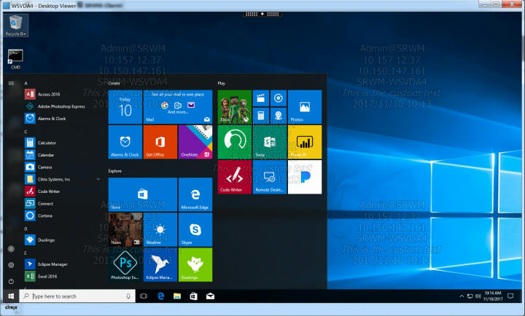Open the green speedometer tile beside Sway
Viewport: 525px width, 316px height.
235,142
